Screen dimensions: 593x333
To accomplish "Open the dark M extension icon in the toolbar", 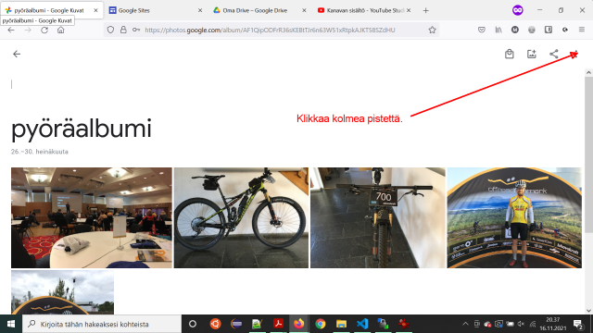I will click(515, 30).
